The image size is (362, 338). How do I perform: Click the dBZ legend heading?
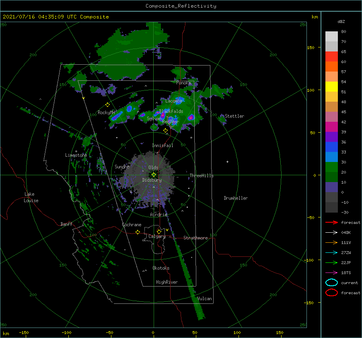coord(341,21)
